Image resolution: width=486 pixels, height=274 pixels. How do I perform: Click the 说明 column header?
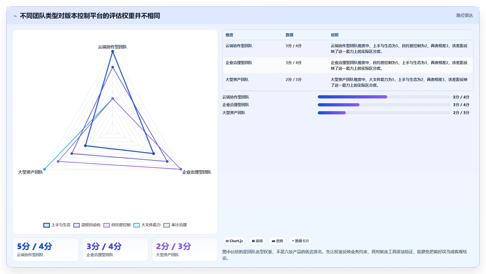(x=335, y=35)
